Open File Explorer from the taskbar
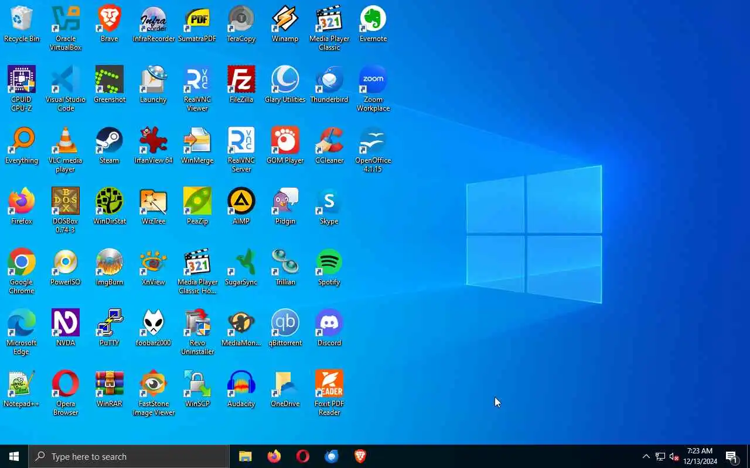This screenshot has width=750, height=468. (x=246, y=456)
